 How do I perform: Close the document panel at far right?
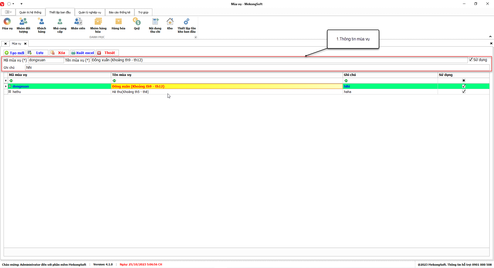(491, 44)
